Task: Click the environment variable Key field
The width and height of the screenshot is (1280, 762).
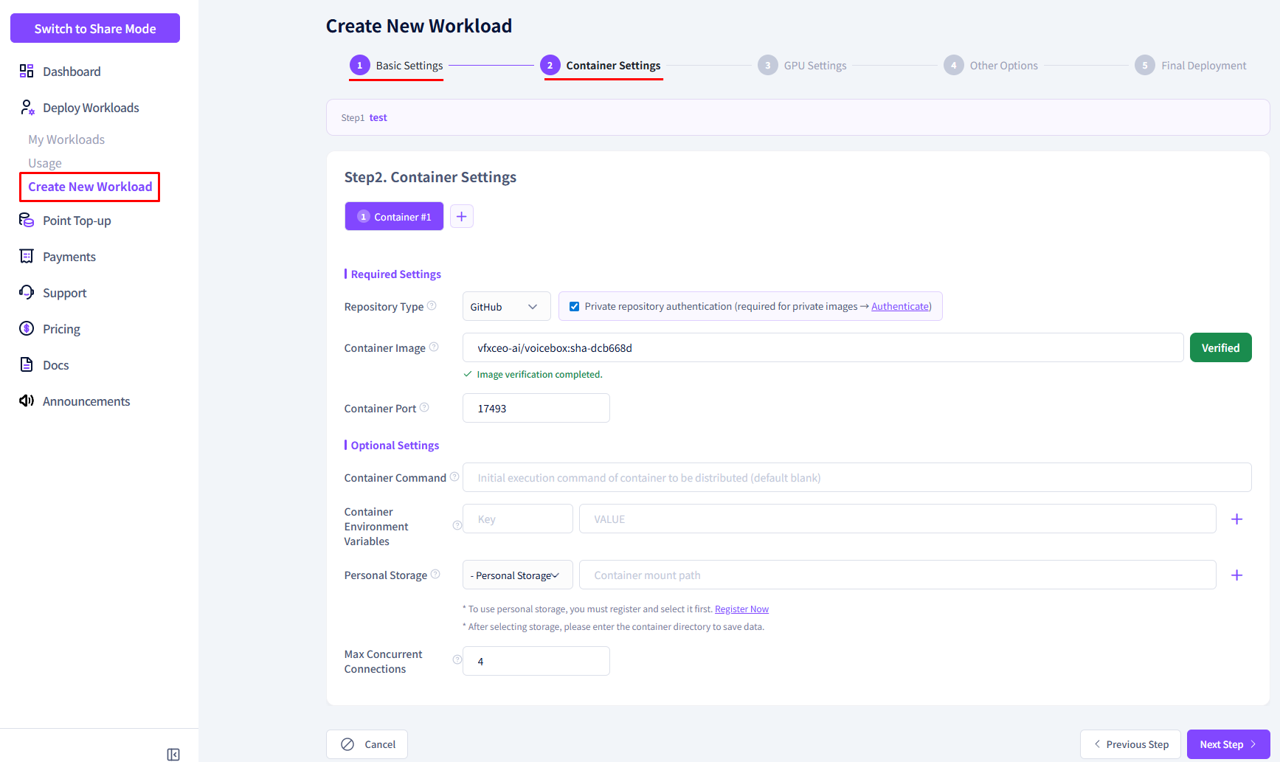Action: click(518, 519)
